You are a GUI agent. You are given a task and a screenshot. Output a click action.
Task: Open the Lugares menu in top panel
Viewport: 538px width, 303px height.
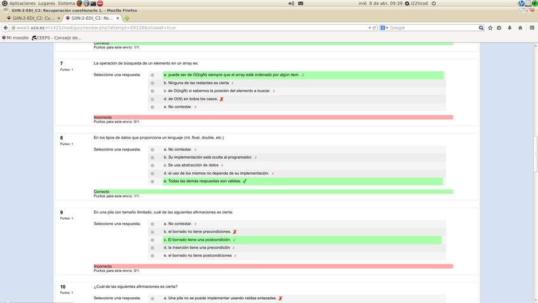click(x=46, y=3)
